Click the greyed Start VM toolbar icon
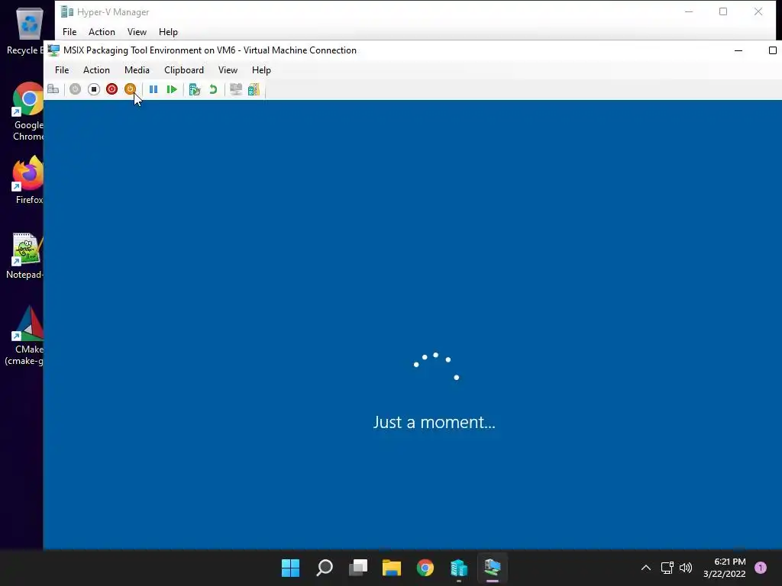This screenshot has width=782, height=586. (75, 89)
